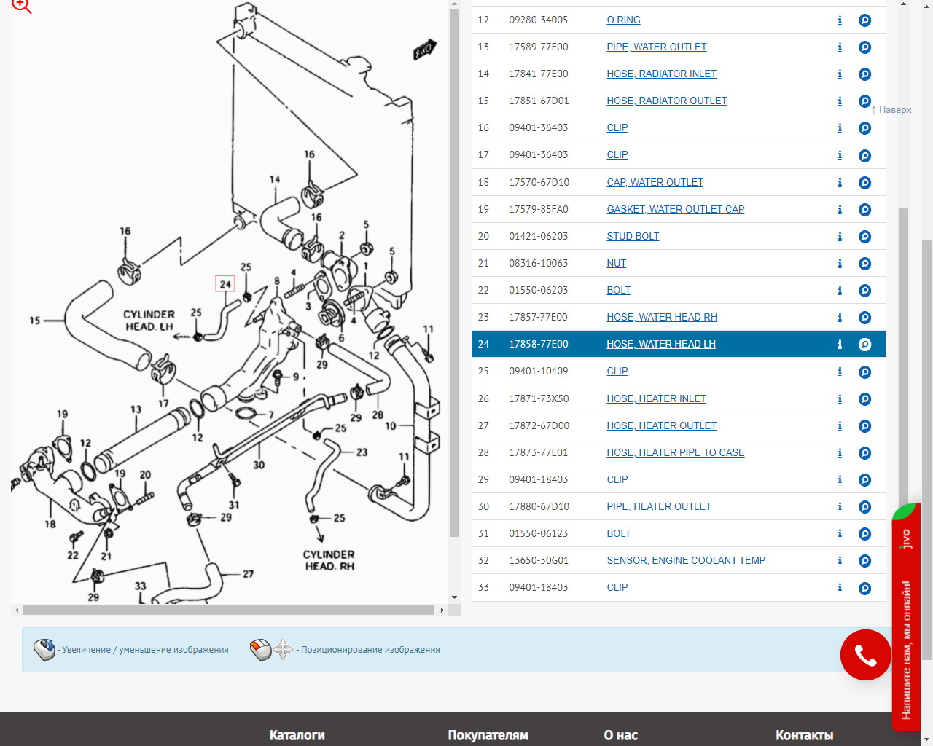933x746 pixels.
Task: Click search icon for O RING row
Action: 864,20
